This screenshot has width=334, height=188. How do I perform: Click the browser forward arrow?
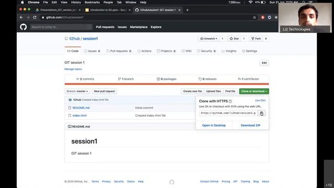point(28,17)
